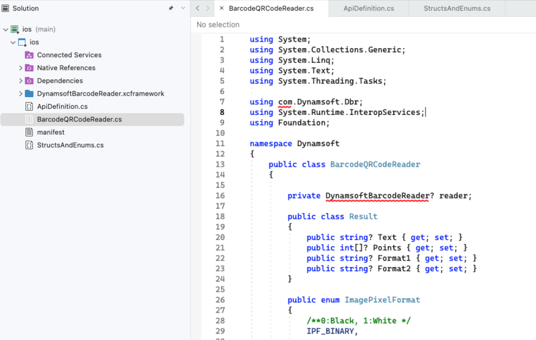Switch to the StructsAndEnums.cs tab

click(457, 8)
